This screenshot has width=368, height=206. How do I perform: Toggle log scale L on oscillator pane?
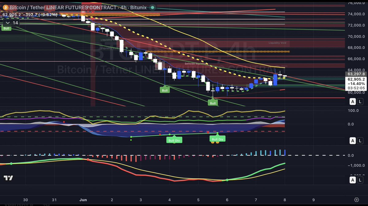coord(360,141)
